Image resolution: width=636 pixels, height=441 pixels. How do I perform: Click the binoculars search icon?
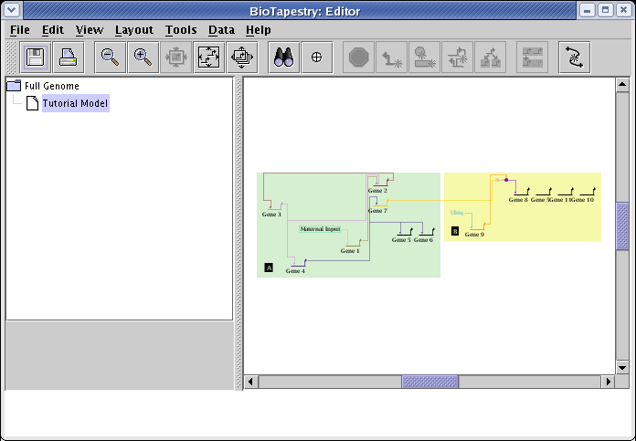284,58
